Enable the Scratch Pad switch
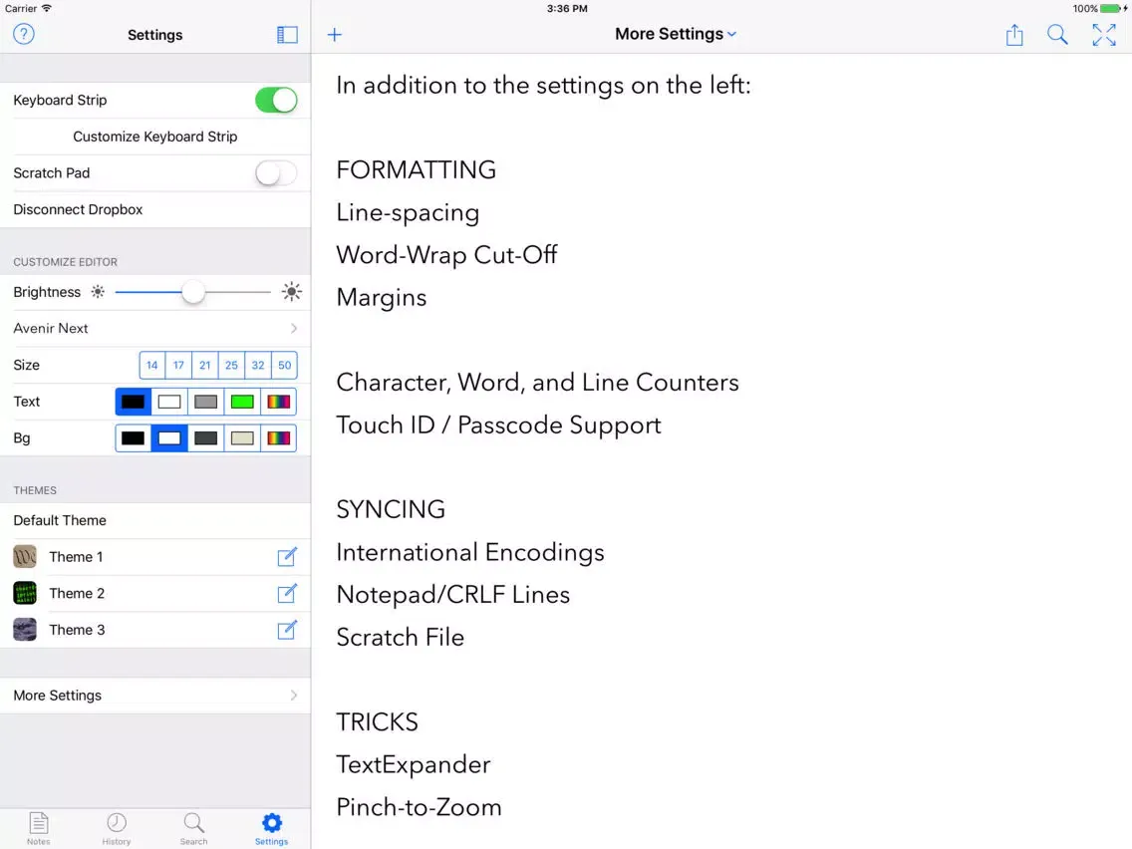This screenshot has height=849, width=1132. point(276,173)
